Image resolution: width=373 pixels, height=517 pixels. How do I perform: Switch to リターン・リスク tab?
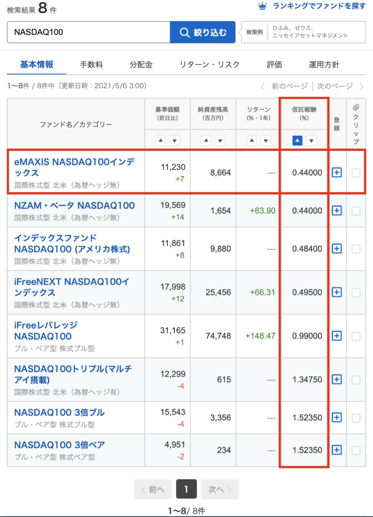[x=209, y=64]
